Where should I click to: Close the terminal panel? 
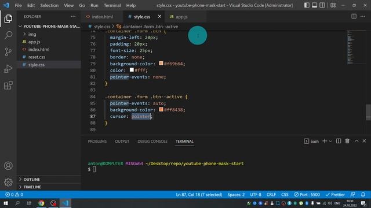click(364, 141)
